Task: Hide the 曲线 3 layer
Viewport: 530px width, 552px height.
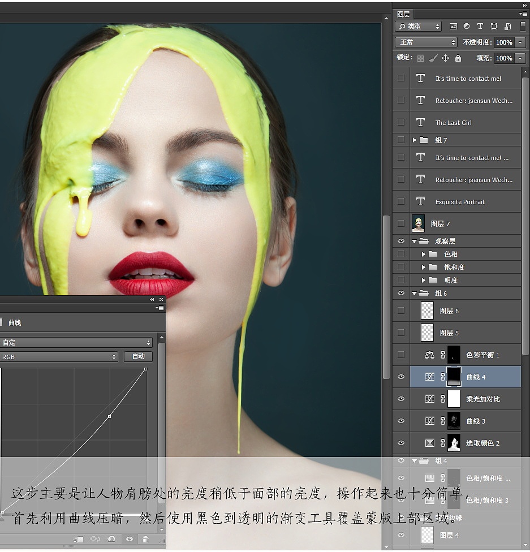Action: pyautogui.click(x=401, y=421)
